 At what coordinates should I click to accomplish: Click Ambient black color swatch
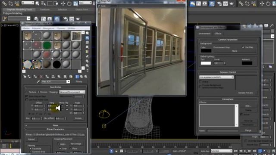(x=247, y=63)
